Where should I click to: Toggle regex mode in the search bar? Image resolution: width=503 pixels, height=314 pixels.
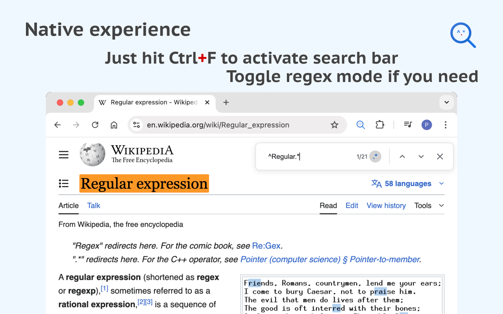tap(375, 156)
